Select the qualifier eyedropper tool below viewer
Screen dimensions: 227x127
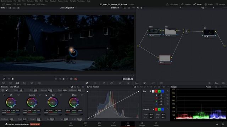[x=4, y=79]
